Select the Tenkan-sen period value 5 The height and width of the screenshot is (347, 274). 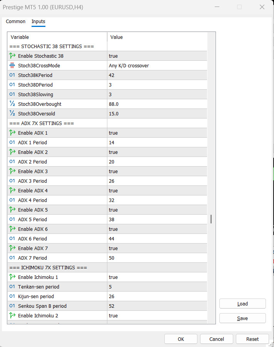pyautogui.click(x=157, y=287)
